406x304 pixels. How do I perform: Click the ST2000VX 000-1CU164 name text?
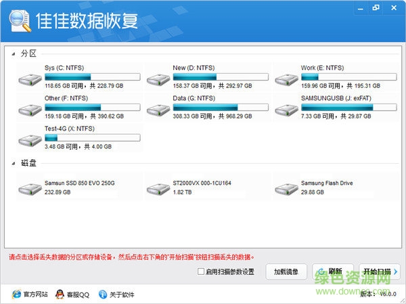[x=202, y=183]
